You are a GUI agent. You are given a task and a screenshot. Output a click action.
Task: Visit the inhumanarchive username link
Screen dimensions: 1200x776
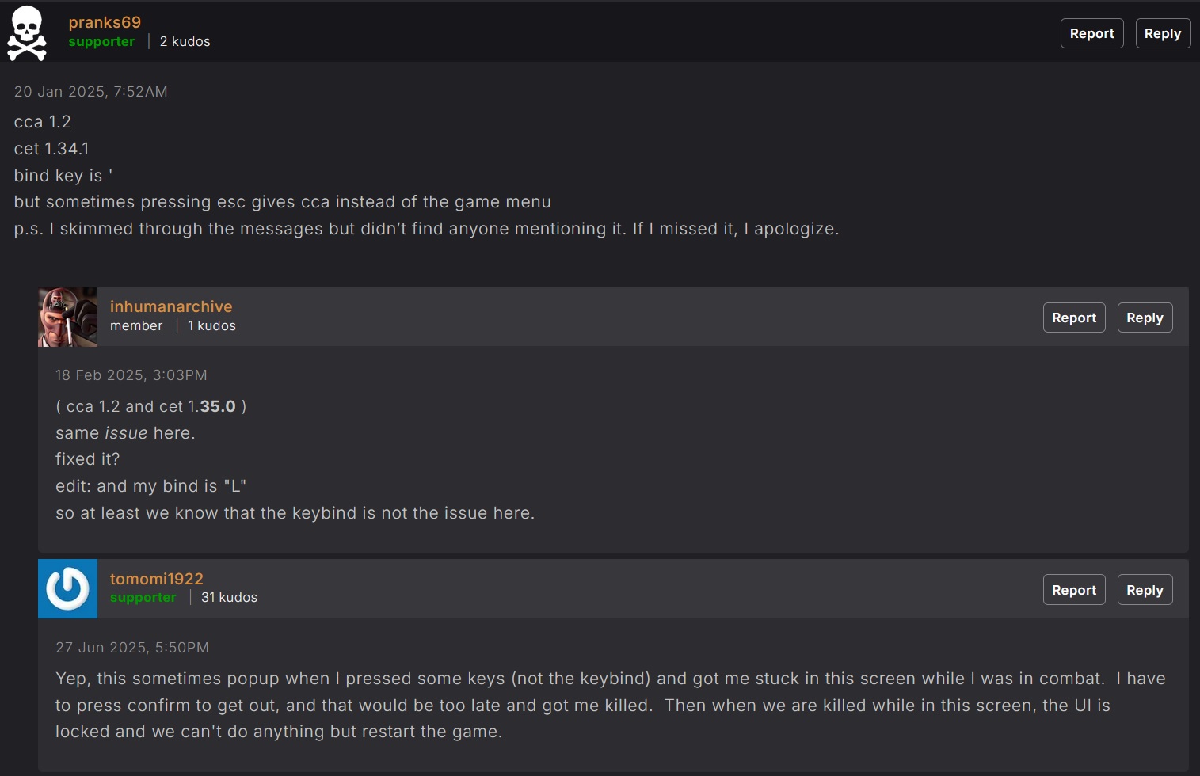(x=171, y=306)
